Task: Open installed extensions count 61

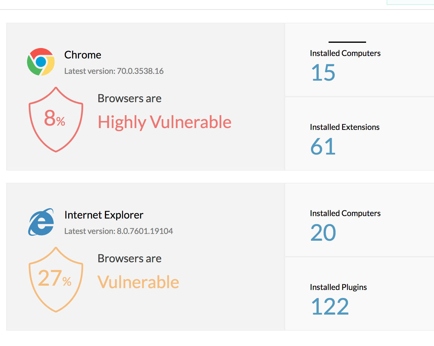Action: (323, 147)
